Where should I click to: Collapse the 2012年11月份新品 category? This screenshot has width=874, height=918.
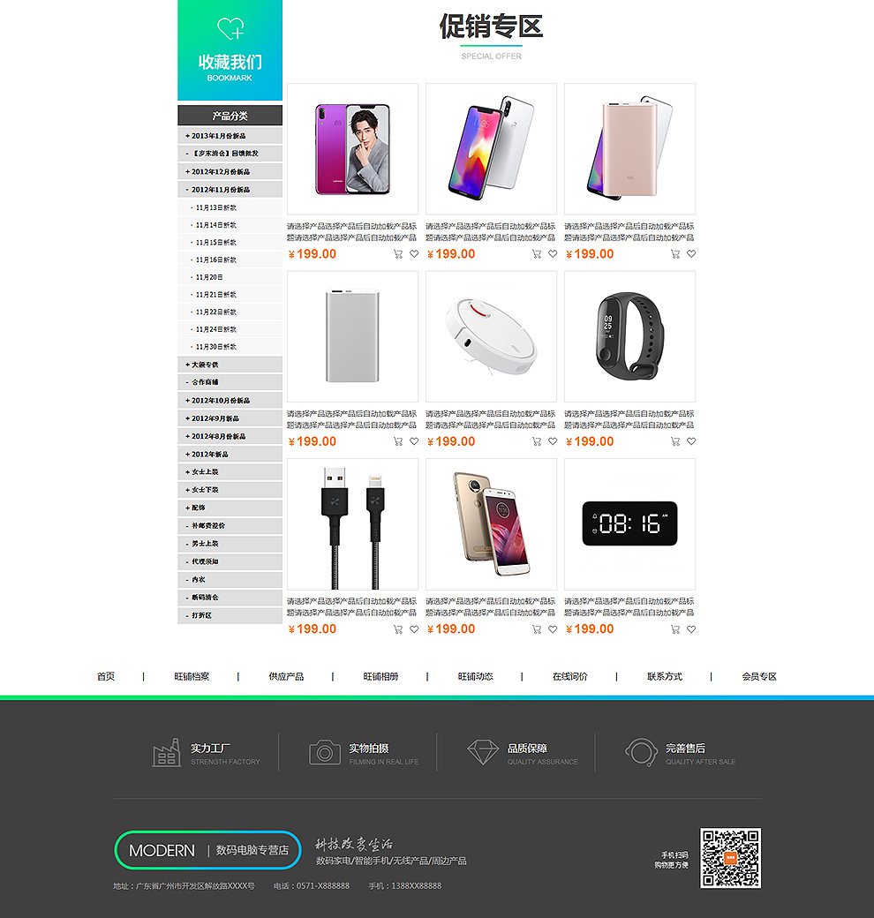pyautogui.click(x=230, y=190)
